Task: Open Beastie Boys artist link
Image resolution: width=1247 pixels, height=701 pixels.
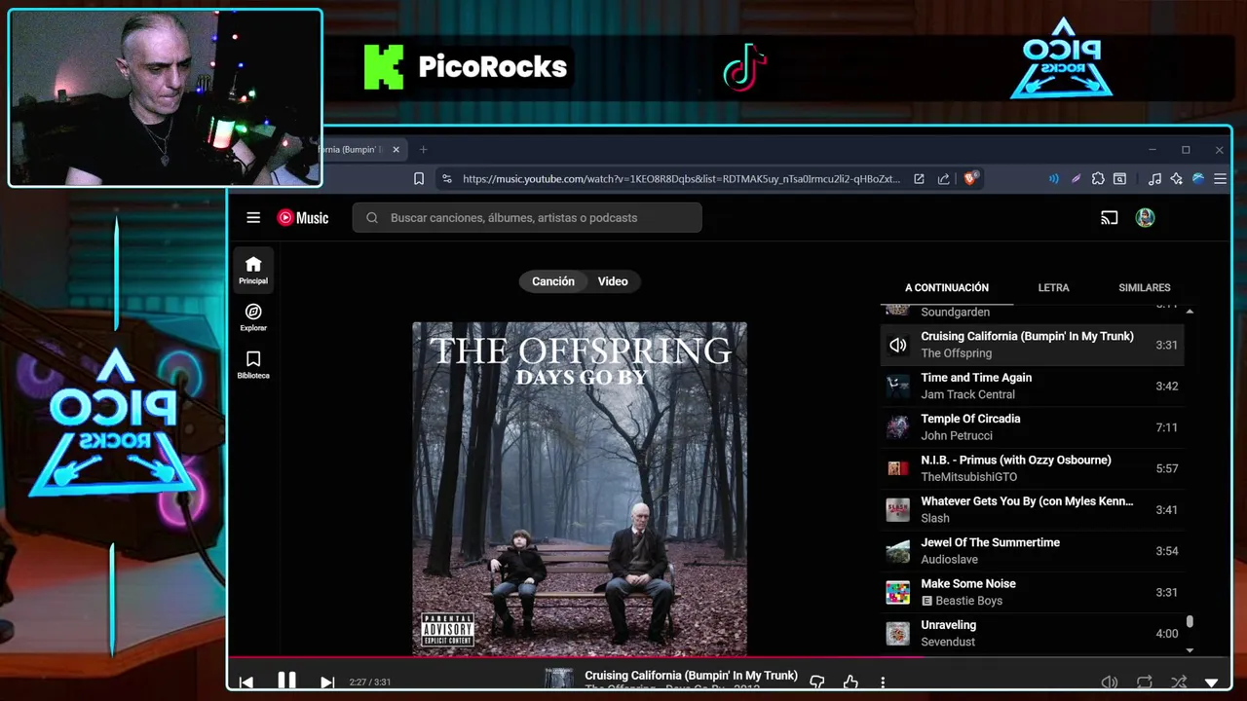Action: click(968, 601)
